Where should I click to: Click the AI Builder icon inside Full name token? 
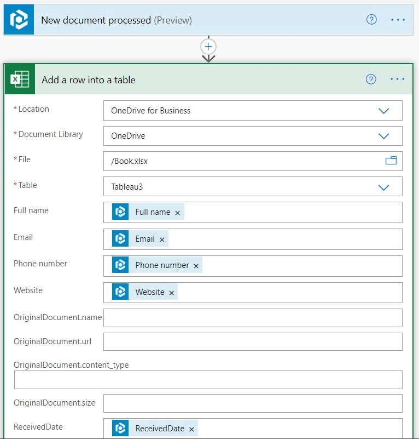(121, 212)
